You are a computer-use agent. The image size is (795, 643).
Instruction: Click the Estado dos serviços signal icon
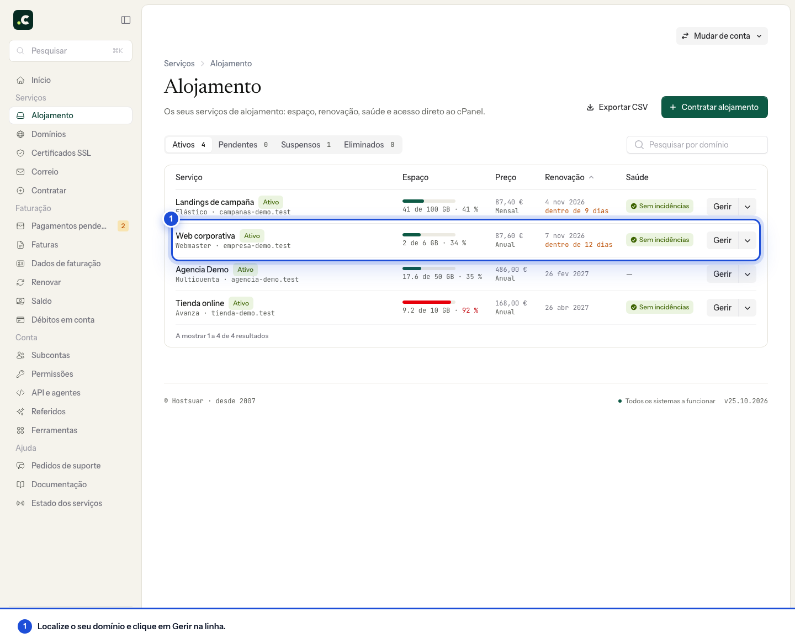tap(20, 503)
